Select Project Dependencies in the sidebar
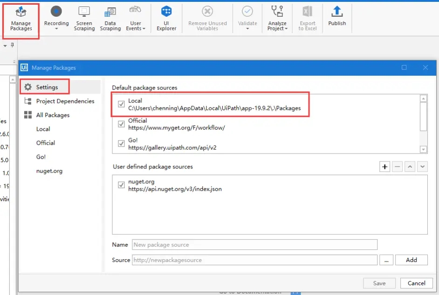The height and width of the screenshot is (295, 439). click(65, 101)
